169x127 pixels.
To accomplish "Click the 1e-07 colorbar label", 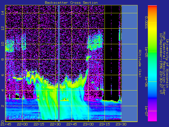I will point(146,111).
